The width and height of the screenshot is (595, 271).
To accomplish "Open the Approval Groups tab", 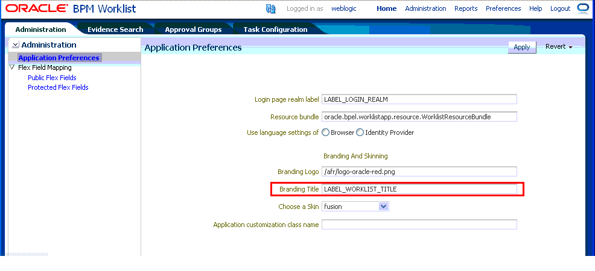I will click(x=193, y=30).
